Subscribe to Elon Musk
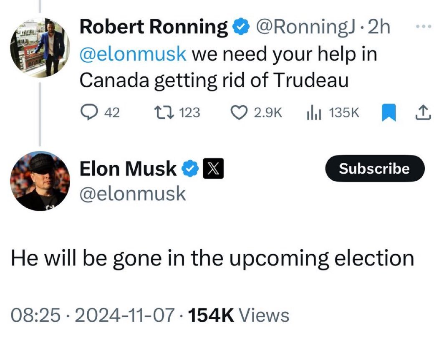444x341 pixels. pos(375,168)
